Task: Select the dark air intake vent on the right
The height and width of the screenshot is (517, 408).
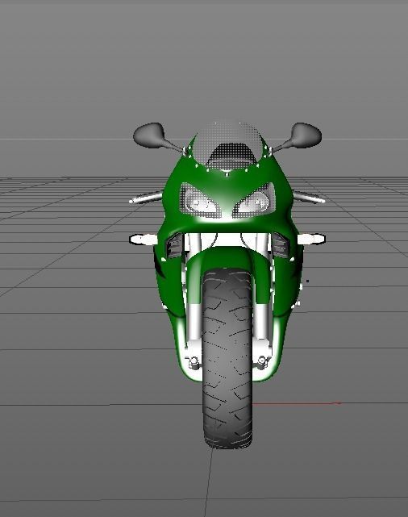Action: pos(280,246)
